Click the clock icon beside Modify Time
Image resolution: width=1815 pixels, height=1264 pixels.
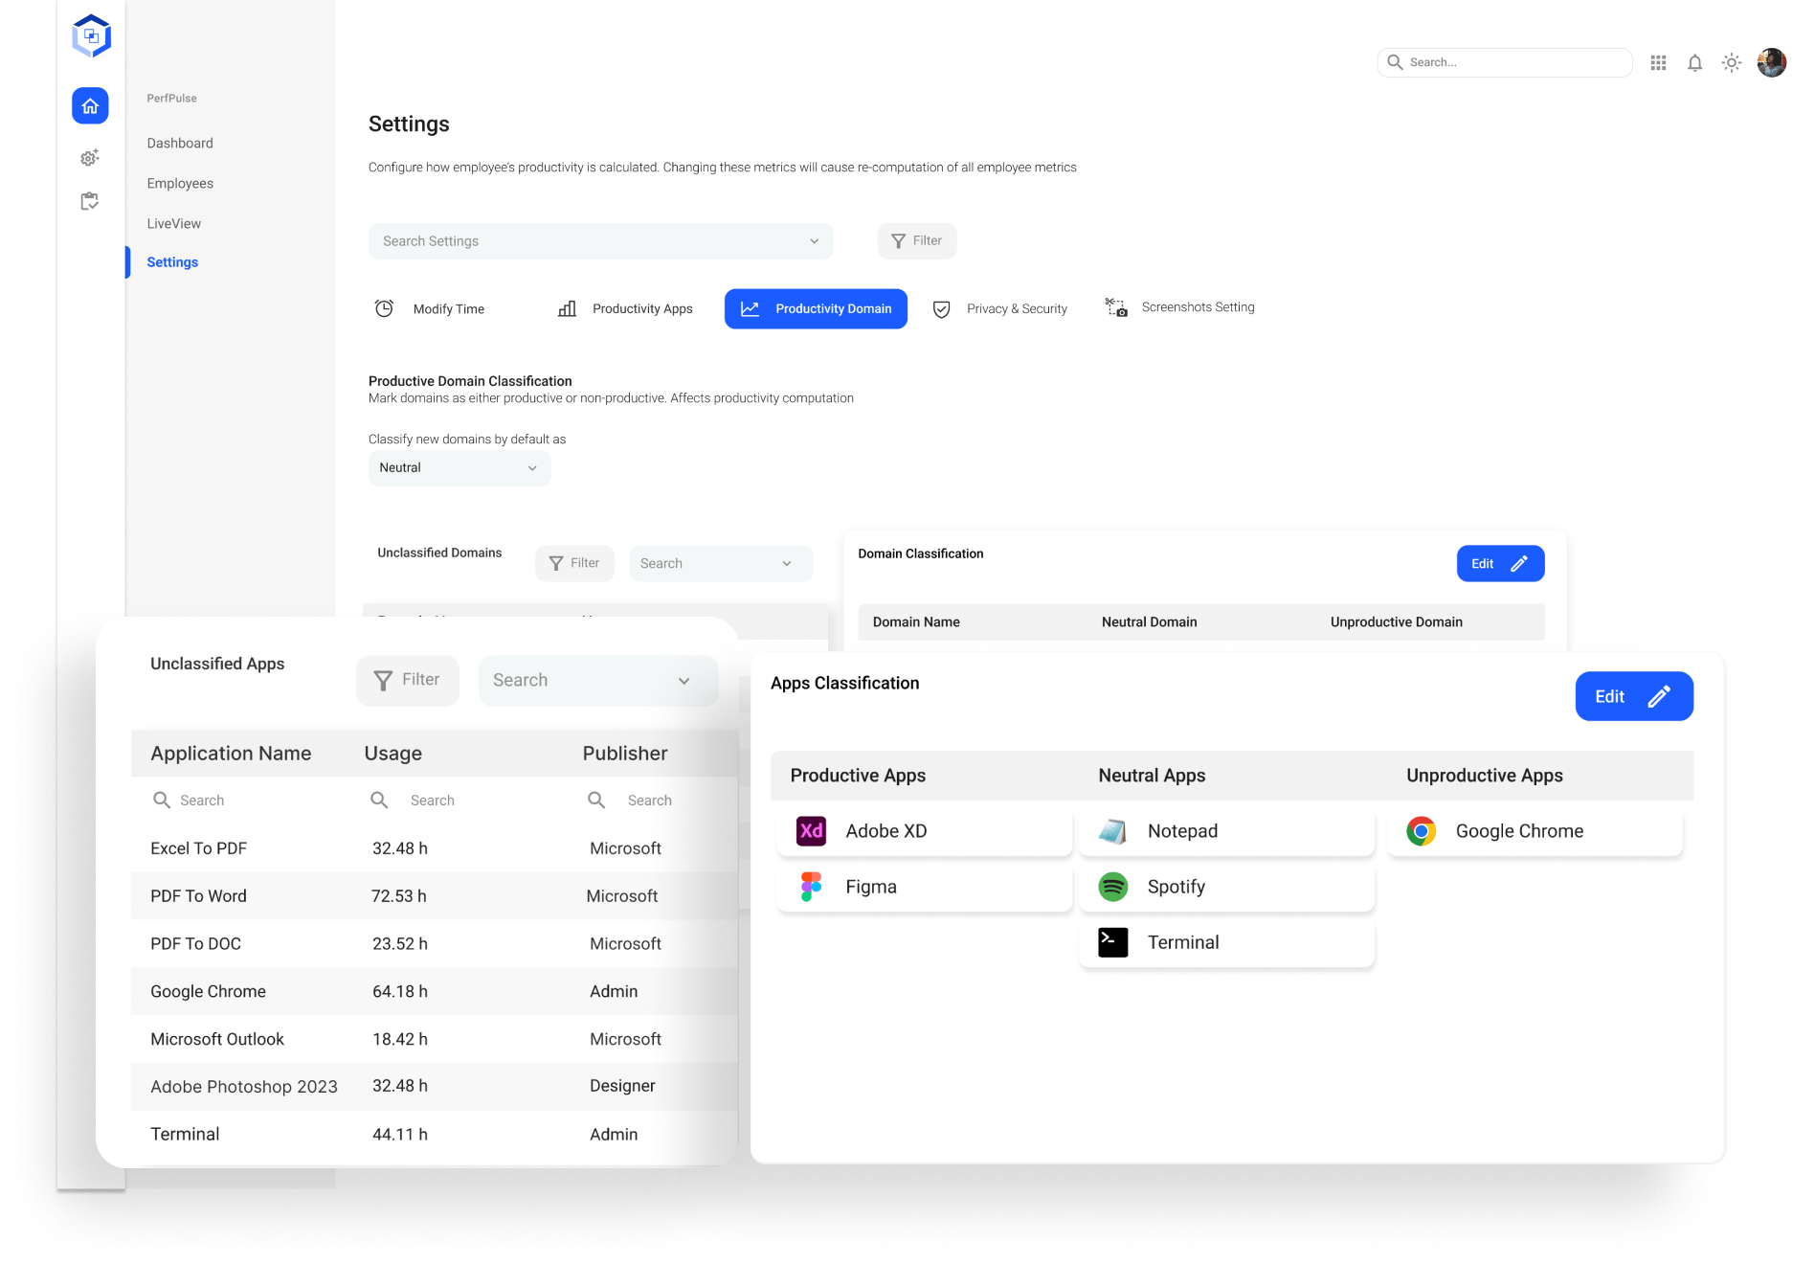click(384, 308)
